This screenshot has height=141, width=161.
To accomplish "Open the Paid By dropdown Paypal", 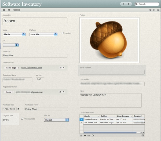I will [56, 120].
